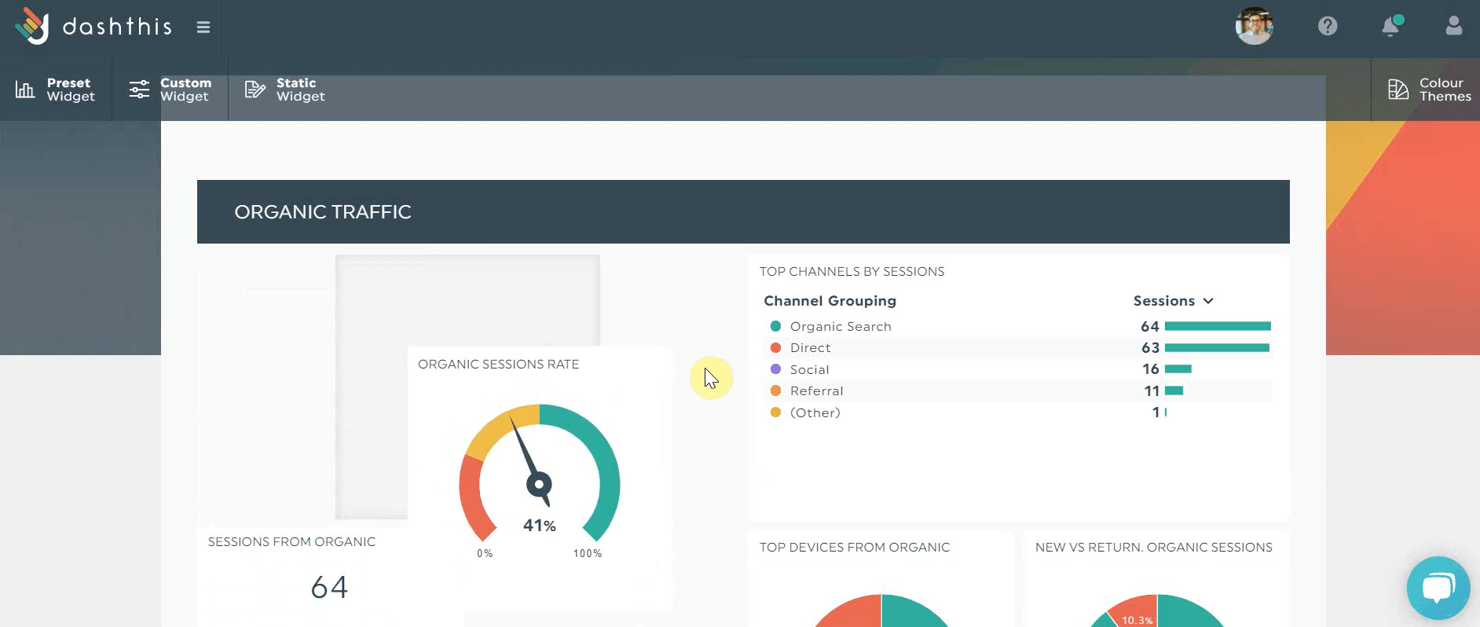
Task: Click the 41% gauge value
Action: (540, 526)
